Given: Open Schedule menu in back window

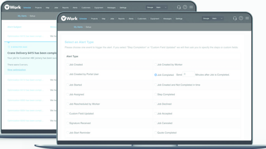Looking at the screenshot, I should point(27,8).
